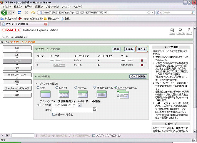Open the bookmark star dropdown arrow

click(153, 13)
